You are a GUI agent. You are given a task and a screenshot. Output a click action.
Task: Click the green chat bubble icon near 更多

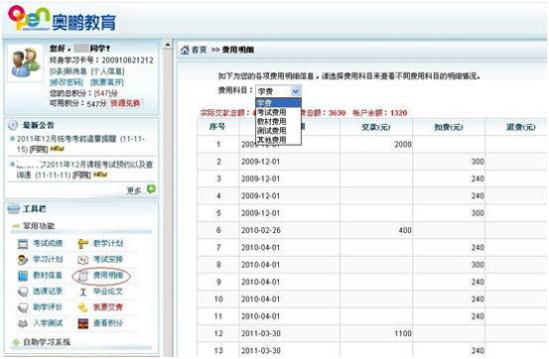click(x=151, y=189)
